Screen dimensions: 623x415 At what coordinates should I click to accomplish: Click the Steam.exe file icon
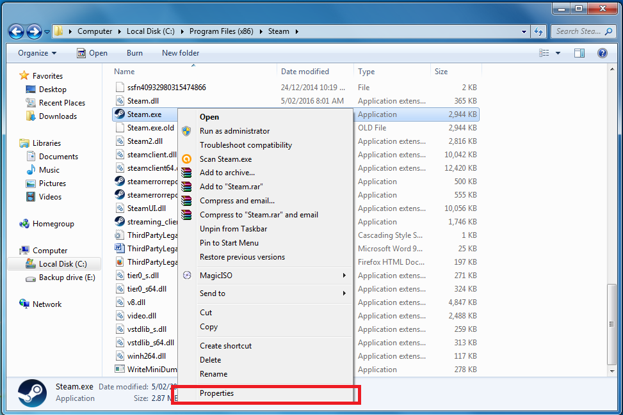pyautogui.click(x=120, y=114)
